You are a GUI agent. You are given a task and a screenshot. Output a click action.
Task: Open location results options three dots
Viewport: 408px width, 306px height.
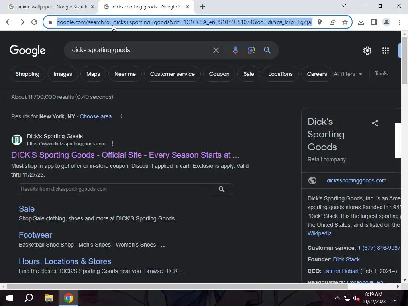(122, 116)
